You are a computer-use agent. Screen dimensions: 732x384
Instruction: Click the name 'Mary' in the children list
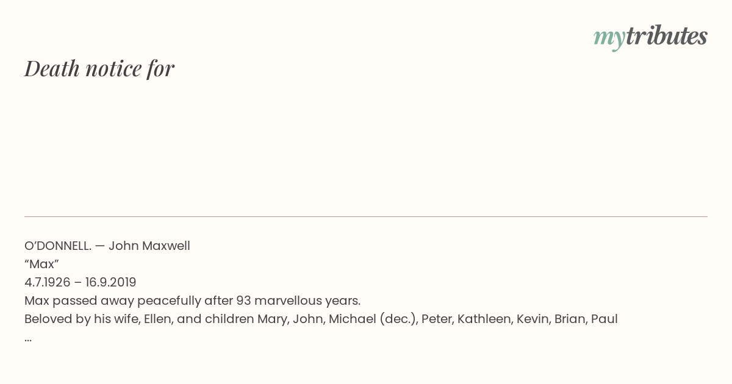click(273, 319)
